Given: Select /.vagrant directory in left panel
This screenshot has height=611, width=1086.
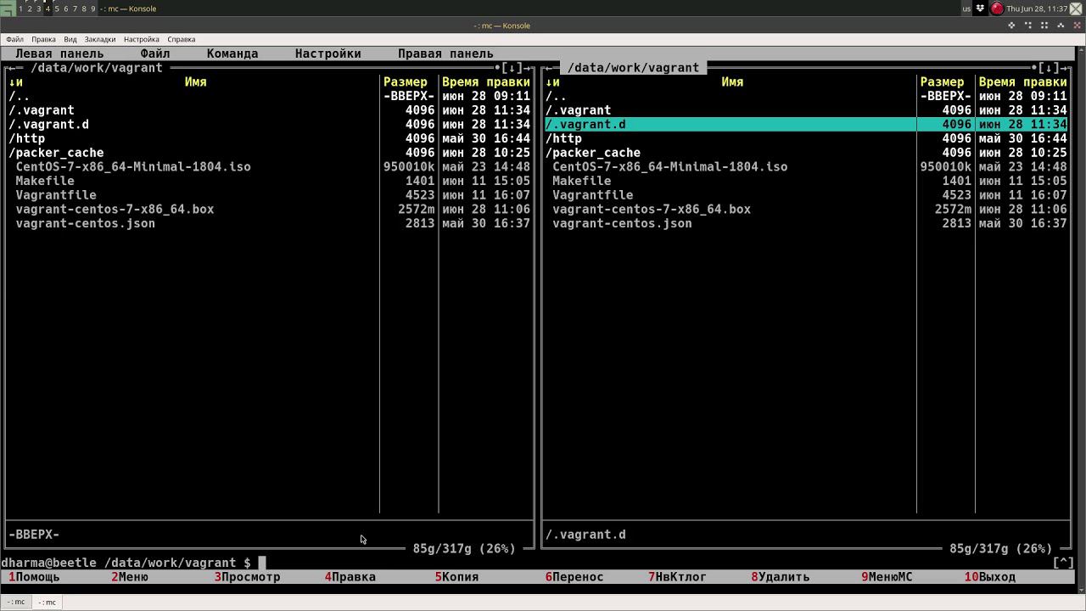Looking at the screenshot, I should coord(270,110).
